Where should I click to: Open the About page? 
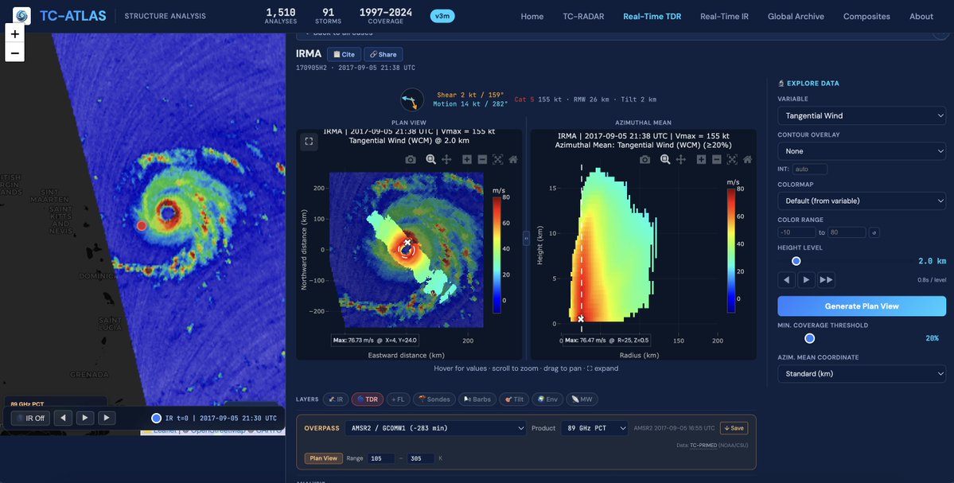[x=921, y=17]
